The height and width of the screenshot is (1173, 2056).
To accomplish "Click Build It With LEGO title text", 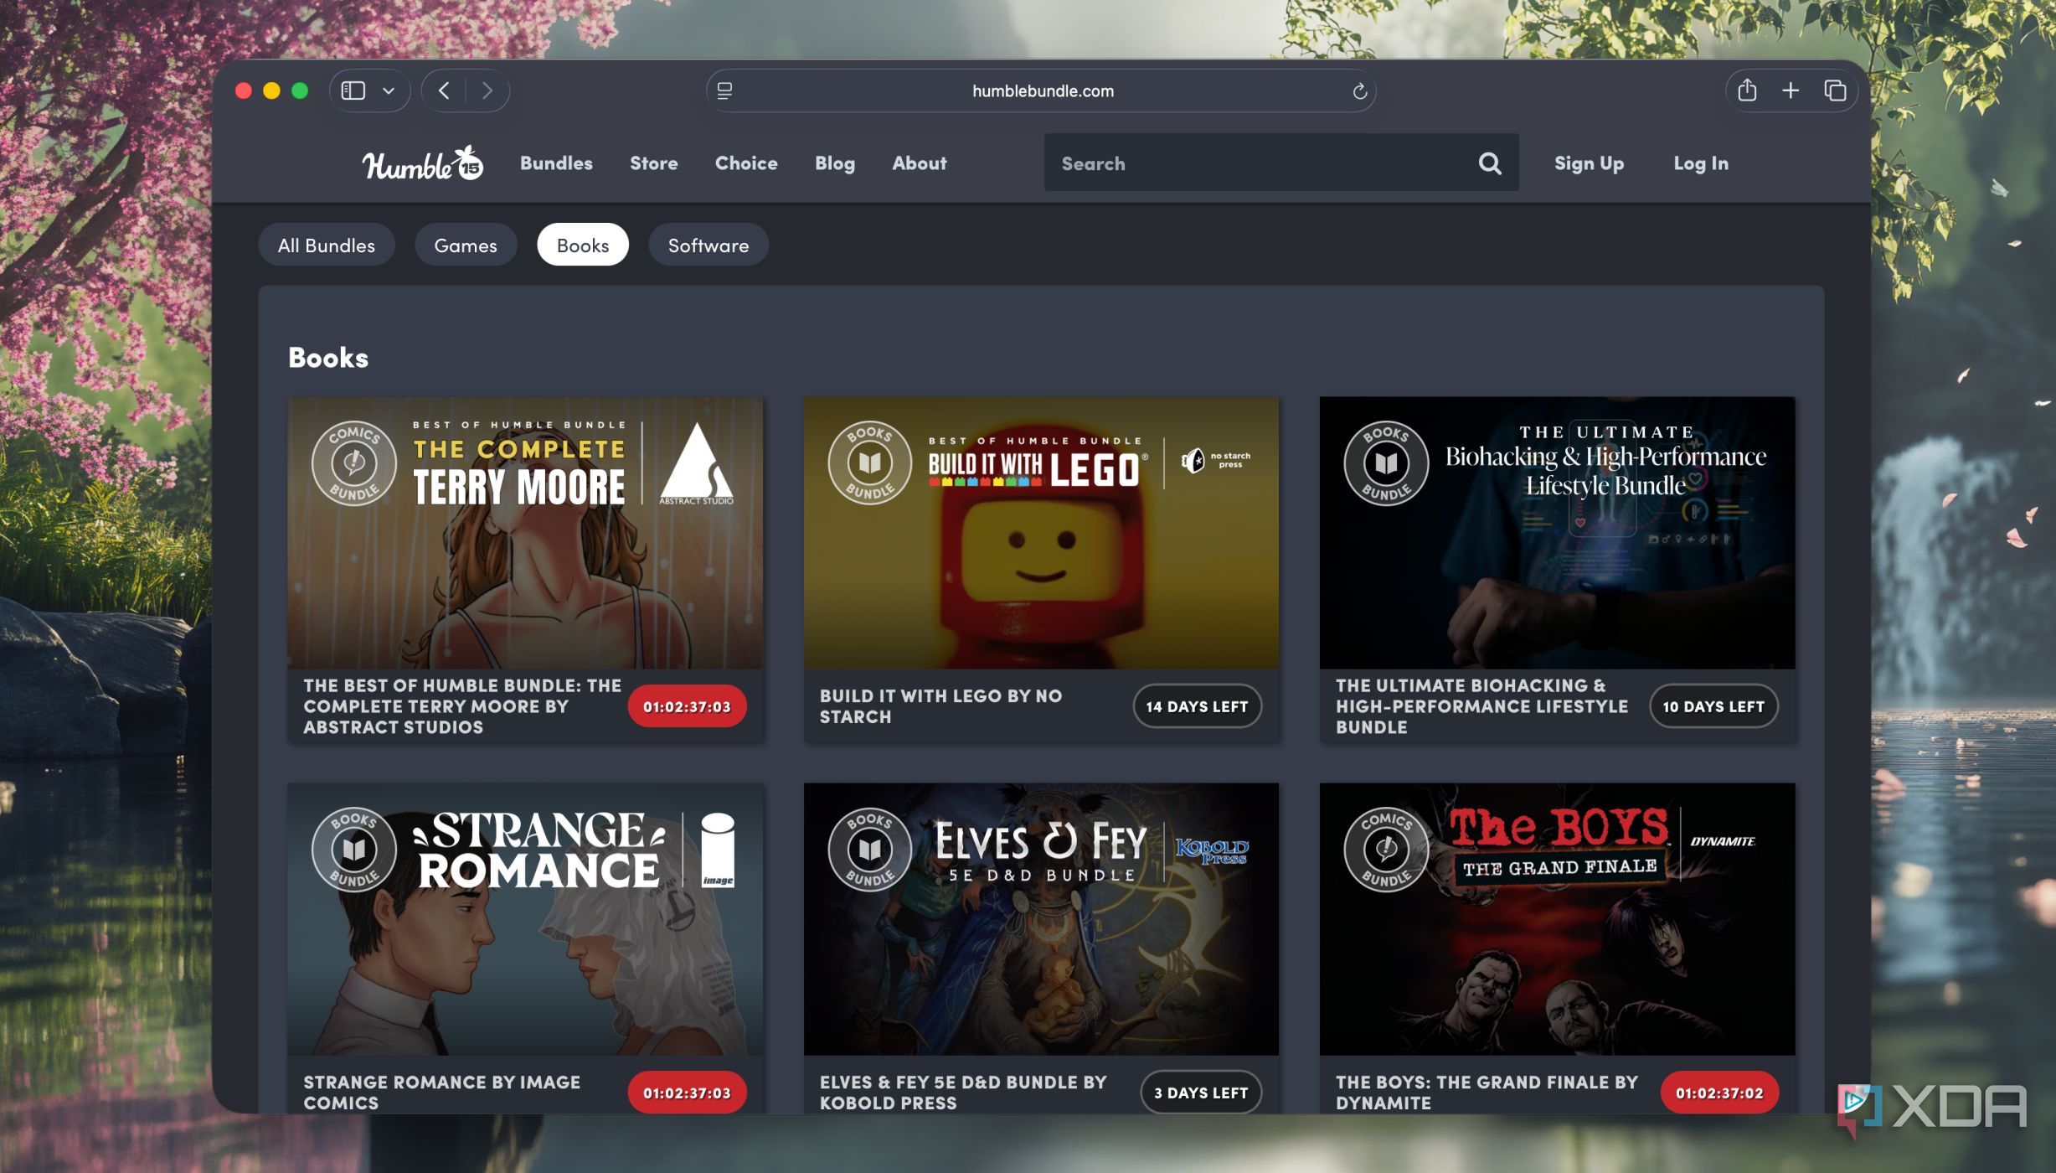I will coord(940,706).
